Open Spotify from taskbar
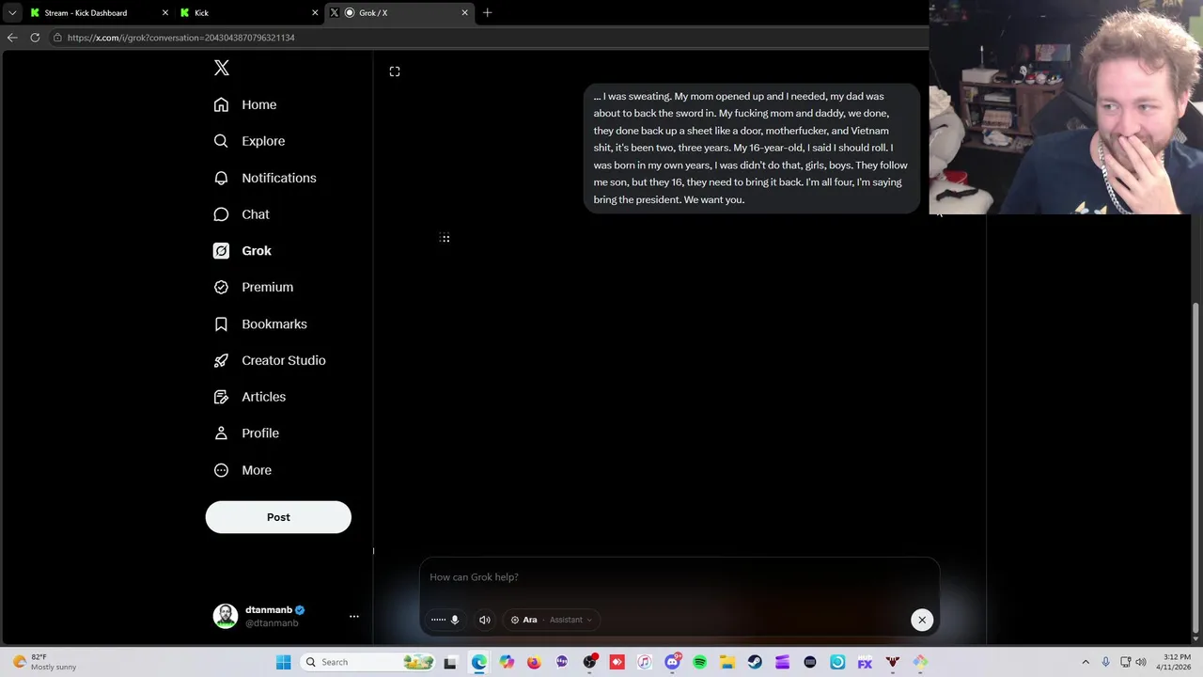 699,662
